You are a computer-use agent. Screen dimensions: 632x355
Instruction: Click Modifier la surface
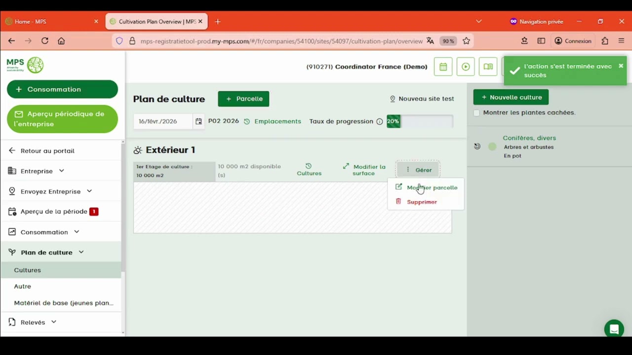(364, 170)
